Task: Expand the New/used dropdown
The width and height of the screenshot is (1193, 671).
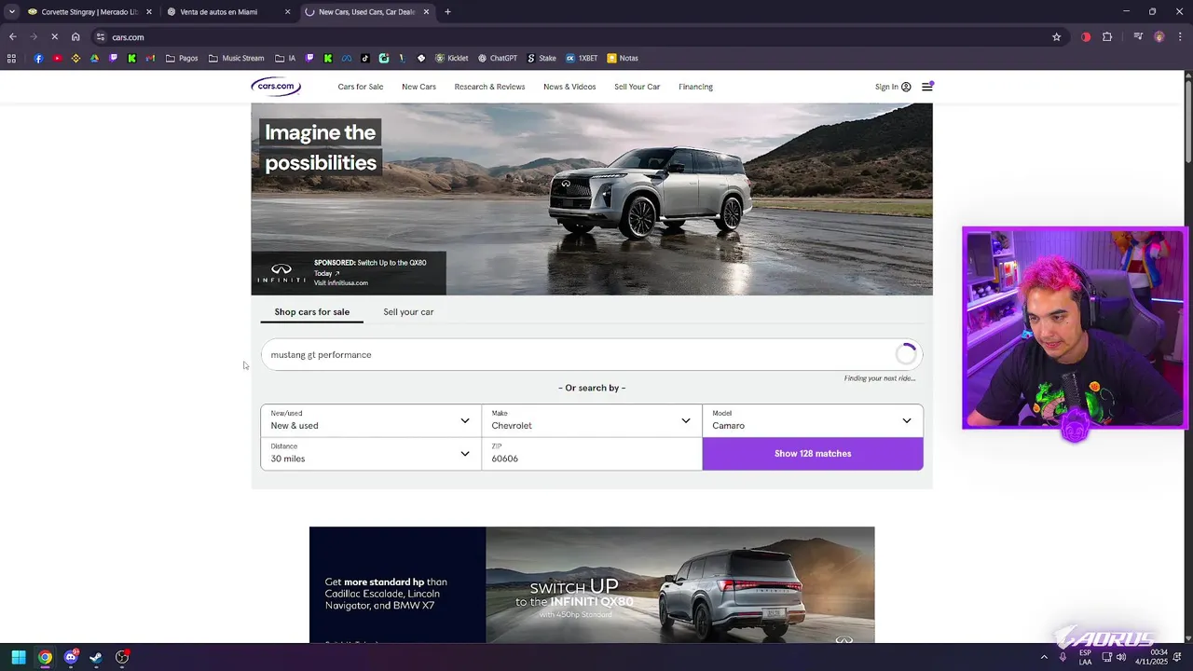Action: pos(371,420)
